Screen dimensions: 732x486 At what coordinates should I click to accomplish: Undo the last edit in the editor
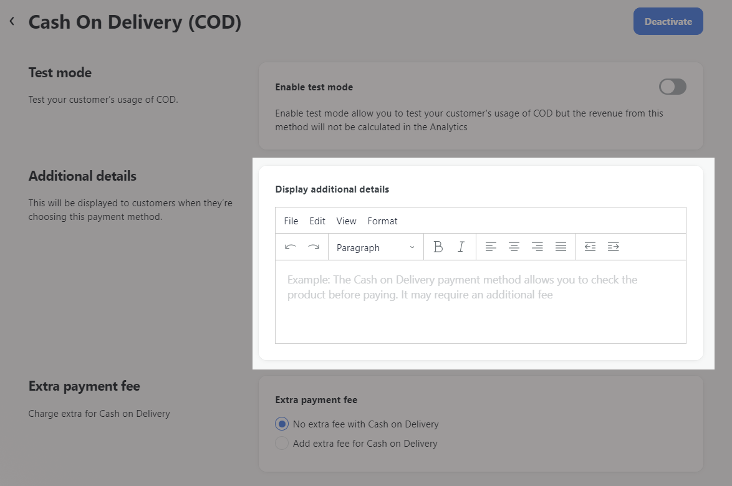pyautogui.click(x=291, y=247)
